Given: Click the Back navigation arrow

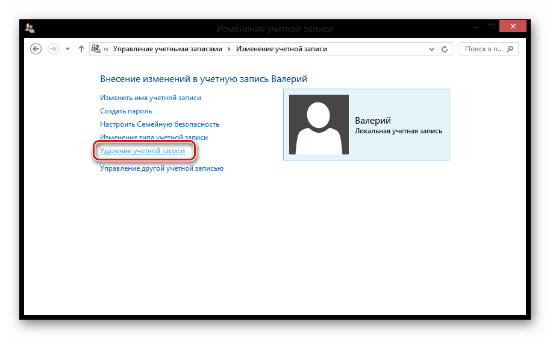Looking at the screenshot, I should [36, 49].
